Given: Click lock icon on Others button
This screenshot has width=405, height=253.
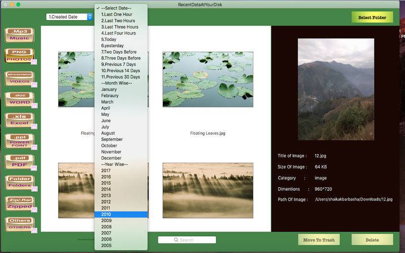Looking at the screenshot, I should 34,231.
